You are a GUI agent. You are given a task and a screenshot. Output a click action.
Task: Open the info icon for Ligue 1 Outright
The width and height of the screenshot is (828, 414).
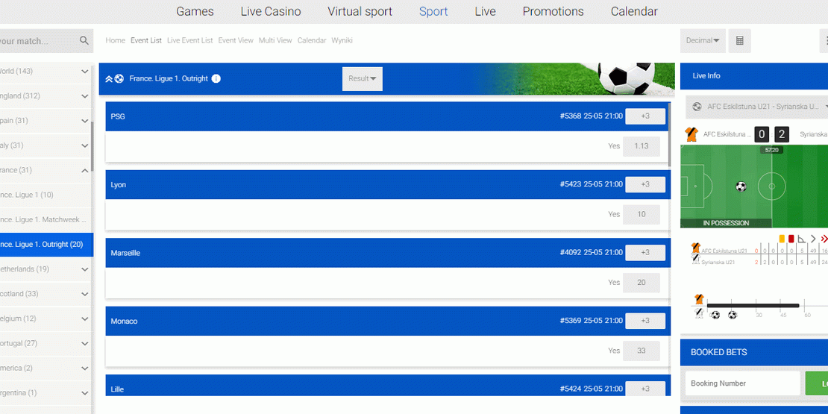216,78
